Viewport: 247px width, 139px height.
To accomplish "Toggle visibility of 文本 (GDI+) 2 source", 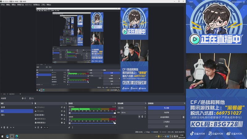I will [62, 107].
